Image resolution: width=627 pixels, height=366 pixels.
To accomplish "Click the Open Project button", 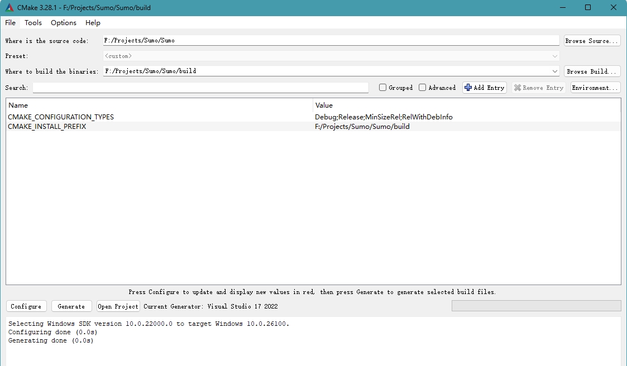I will pos(118,306).
